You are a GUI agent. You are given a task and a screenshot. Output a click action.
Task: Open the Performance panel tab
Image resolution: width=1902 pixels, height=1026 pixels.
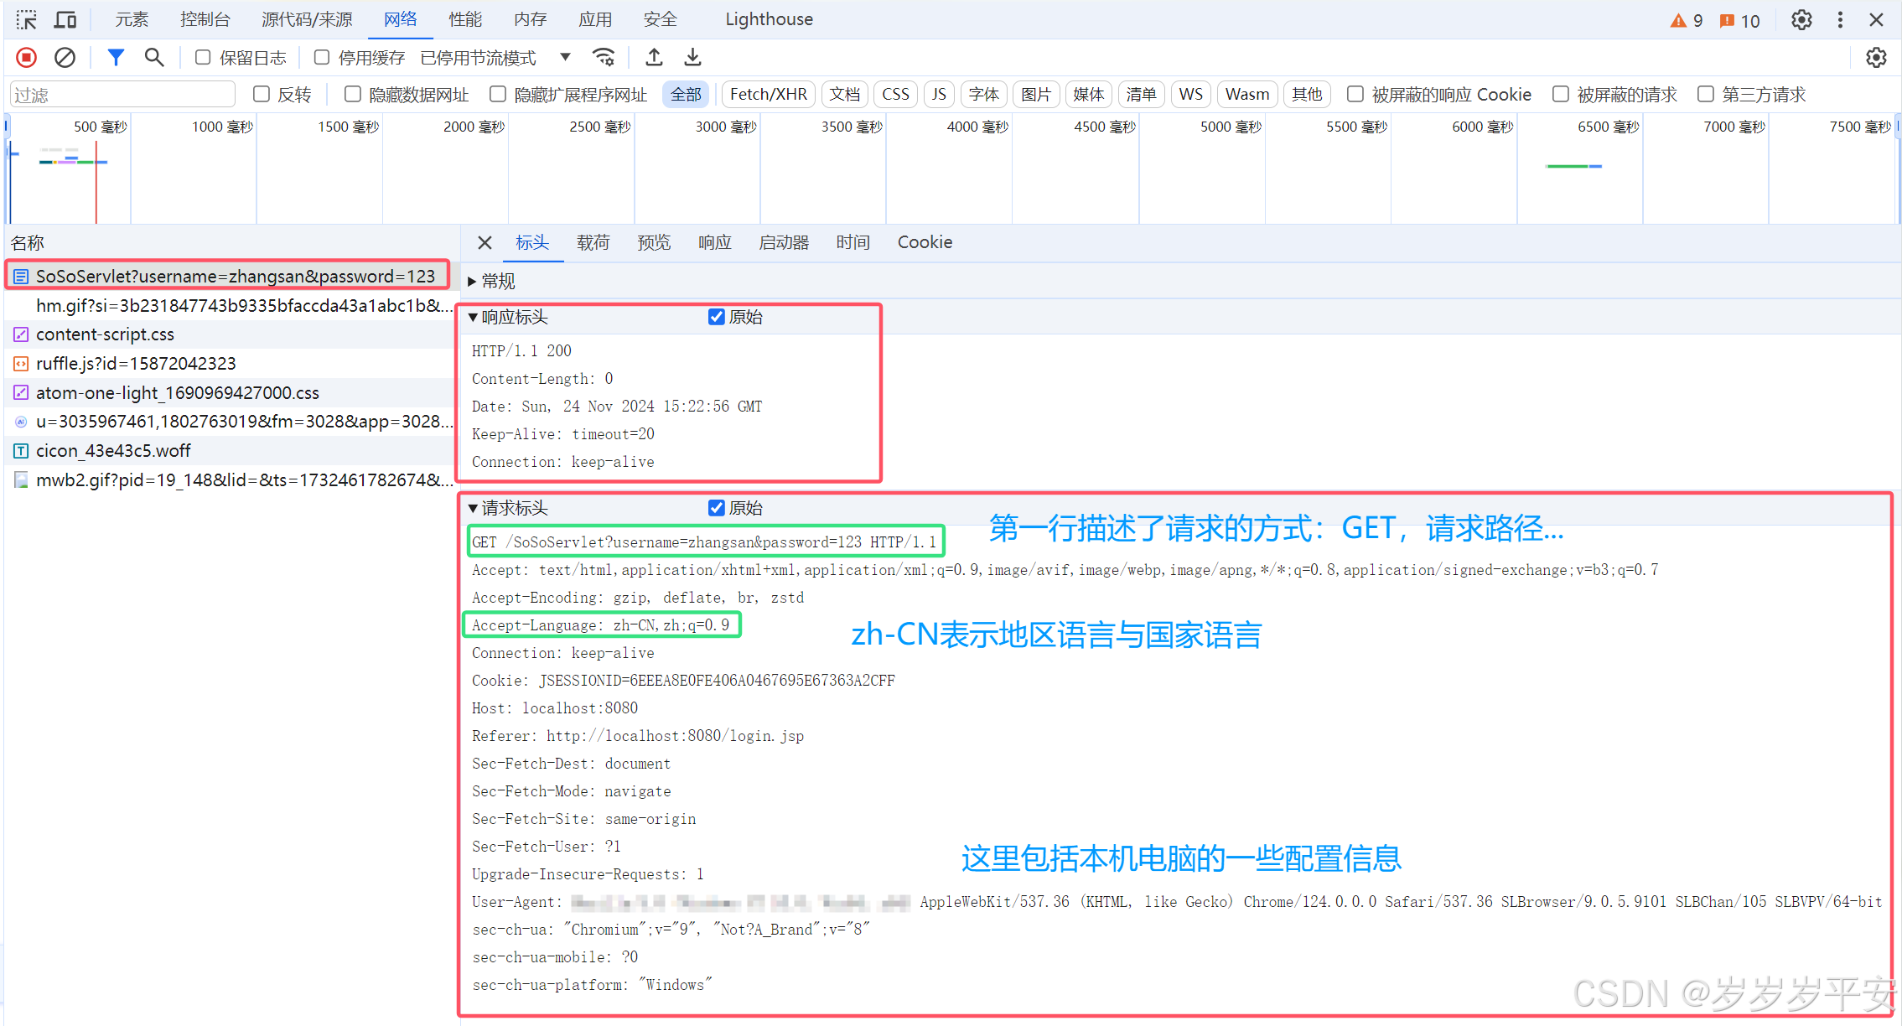465,19
